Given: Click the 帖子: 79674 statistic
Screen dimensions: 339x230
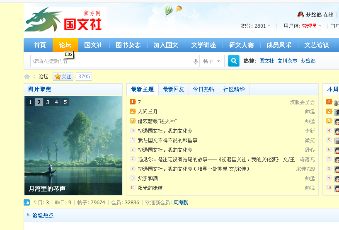Looking at the screenshot, I should coord(91,203).
